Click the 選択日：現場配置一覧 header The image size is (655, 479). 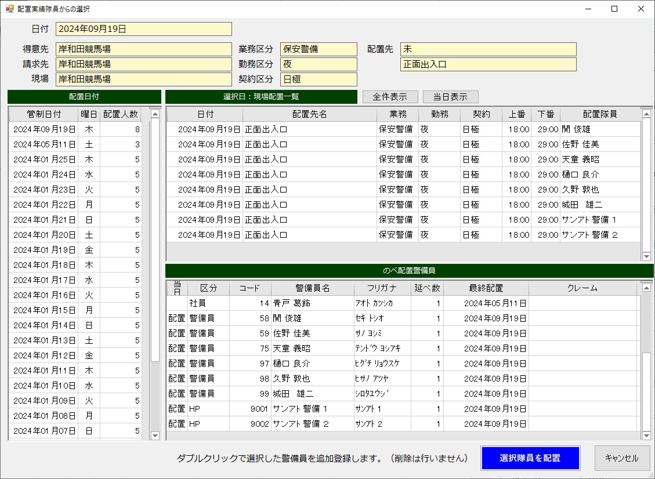pyautogui.click(x=261, y=97)
